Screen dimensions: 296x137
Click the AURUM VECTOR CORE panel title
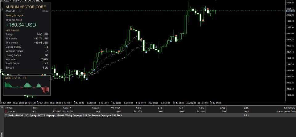tap(26, 7)
